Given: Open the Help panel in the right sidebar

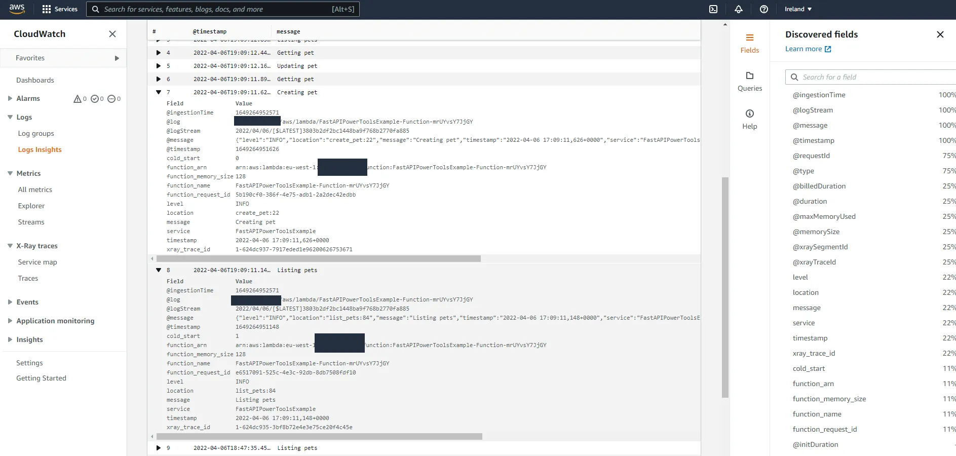Looking at the screenshot, I should [750, 119].
